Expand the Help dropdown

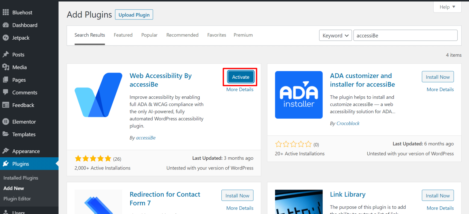coord(447,7)
